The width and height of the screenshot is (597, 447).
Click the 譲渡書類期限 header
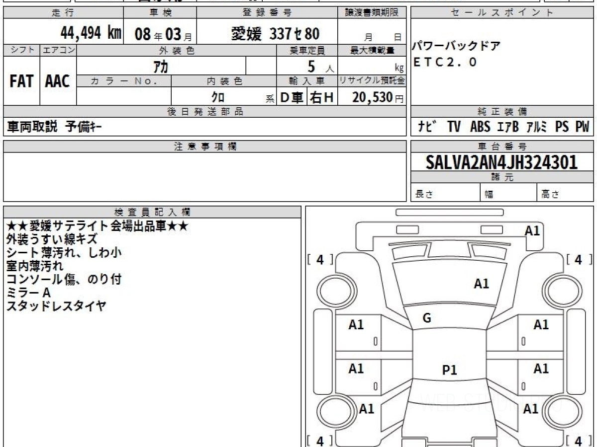pyautogui.click(x=372, y=13)
